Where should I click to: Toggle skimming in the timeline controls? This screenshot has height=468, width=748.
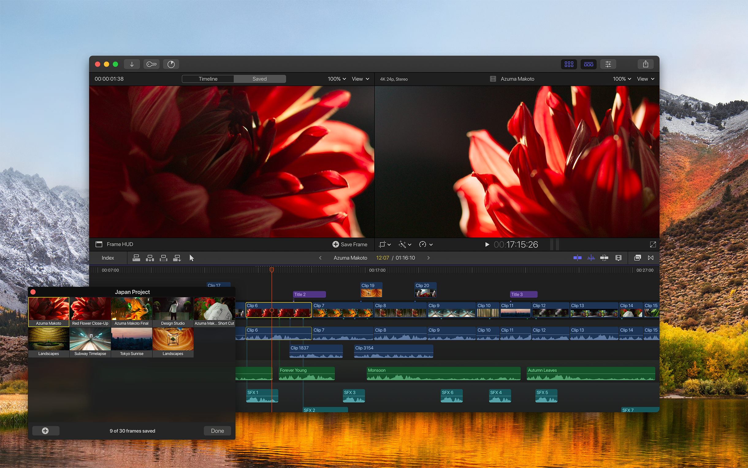(578, 258)
